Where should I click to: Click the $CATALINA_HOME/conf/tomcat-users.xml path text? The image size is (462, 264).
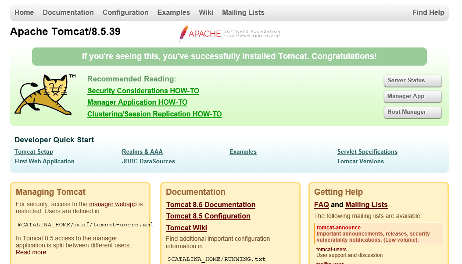(x=86, y=225)
